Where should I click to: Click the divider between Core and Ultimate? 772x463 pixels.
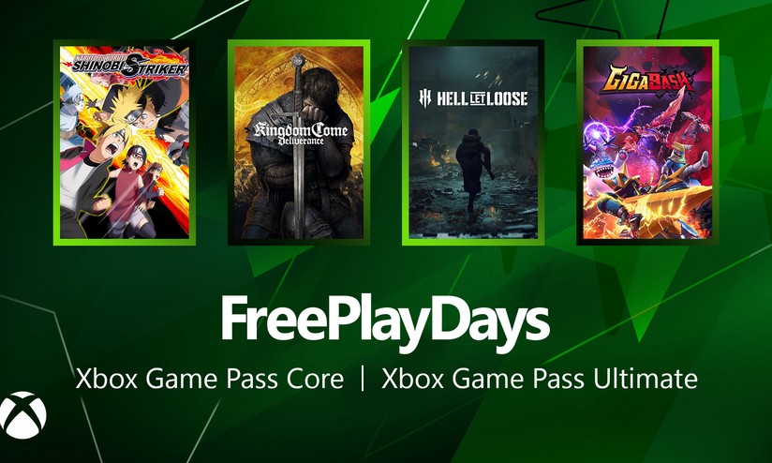[x=363, y=379]
